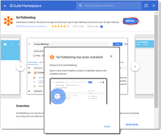This screenshot has width=161, height=135.
Task: Toggle the 'All day' checkbox
Action: 34,56
